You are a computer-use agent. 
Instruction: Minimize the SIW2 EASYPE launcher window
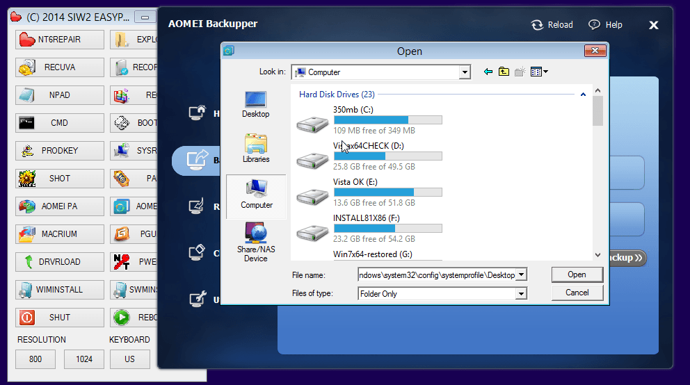145,17
